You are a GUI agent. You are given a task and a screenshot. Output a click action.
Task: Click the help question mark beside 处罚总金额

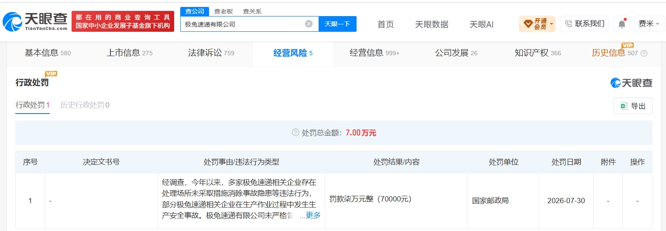pyautogui.click(x=295, y=133)
